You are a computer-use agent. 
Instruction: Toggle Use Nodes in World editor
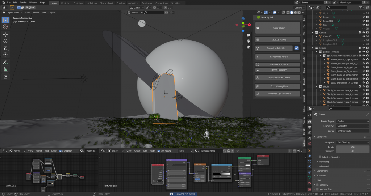coord(61,151)
